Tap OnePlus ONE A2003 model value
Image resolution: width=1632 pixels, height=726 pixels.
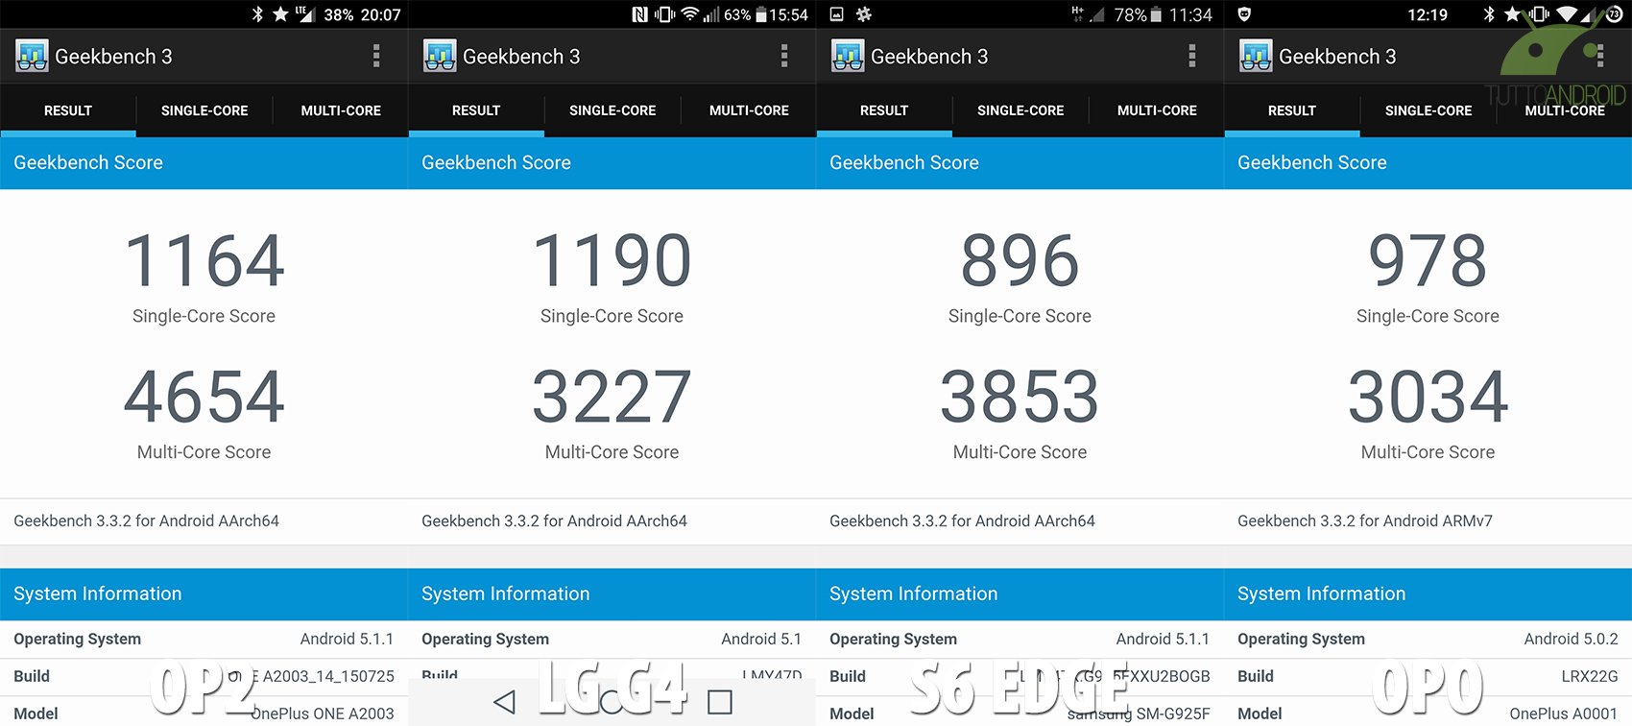323,714
